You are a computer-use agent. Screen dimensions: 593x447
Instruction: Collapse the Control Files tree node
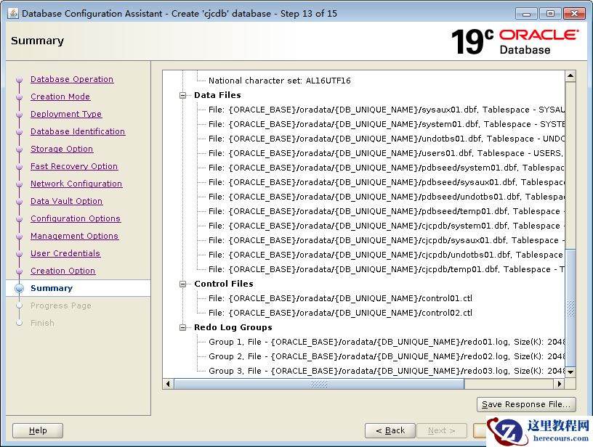[183, 284]
